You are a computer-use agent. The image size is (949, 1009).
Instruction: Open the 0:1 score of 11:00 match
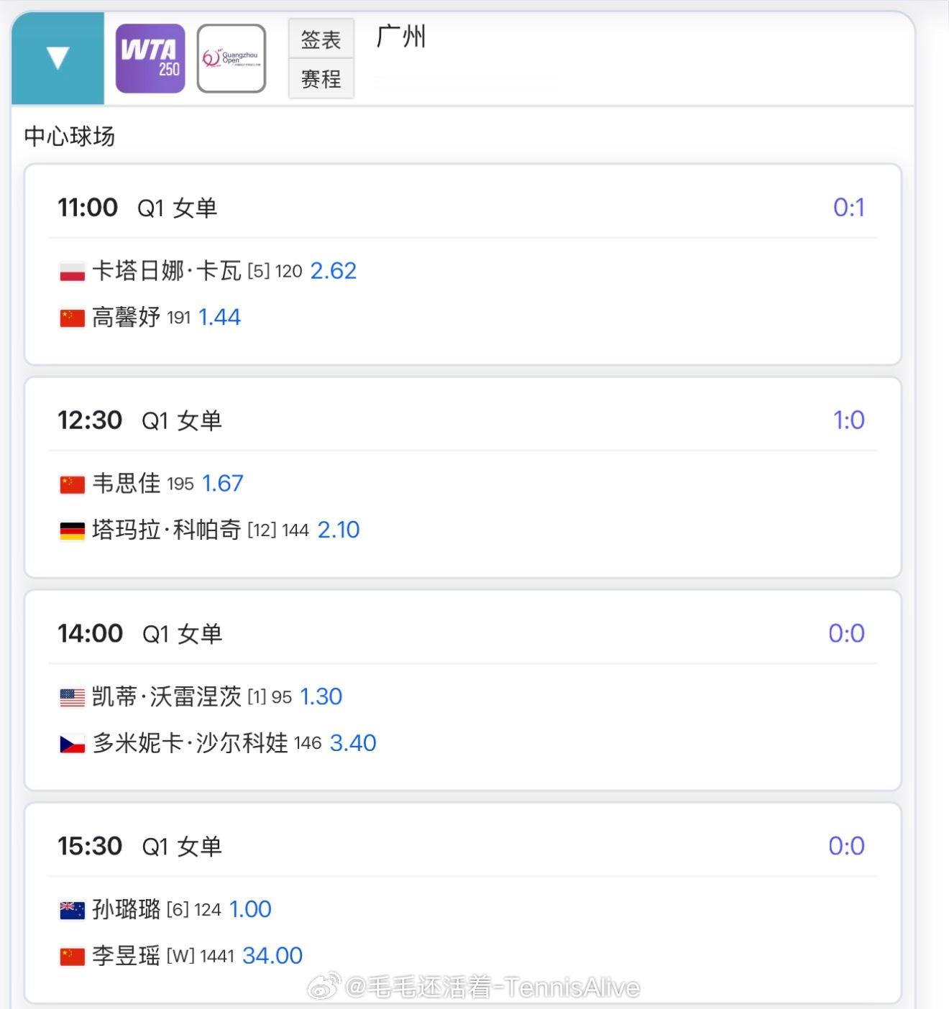[x=848, y=208]
